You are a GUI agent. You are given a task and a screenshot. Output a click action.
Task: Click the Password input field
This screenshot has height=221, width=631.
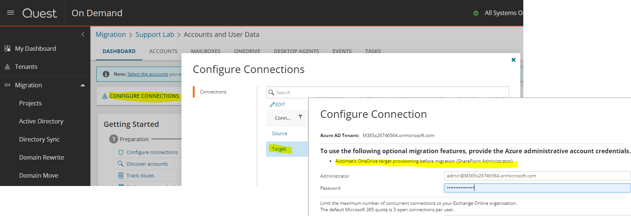click(537, 188)
